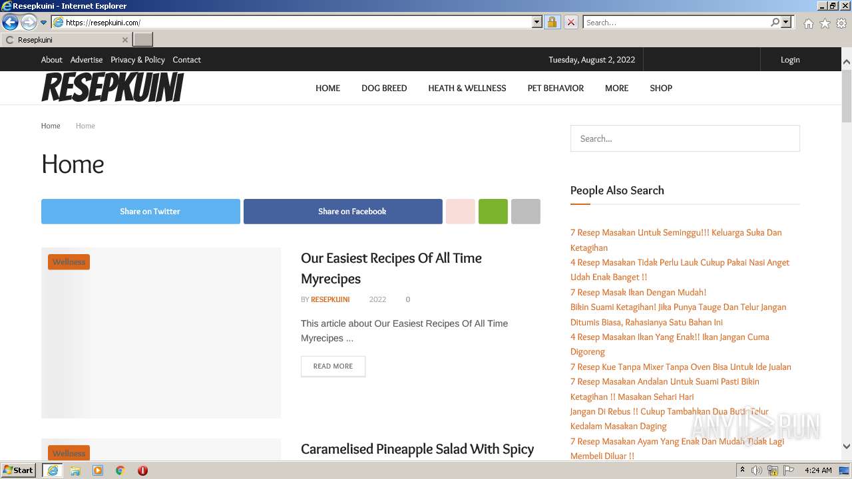Open 'Jangan Di Rebus' link
Viewport: 852px width, 479px height.
point(670,418)
